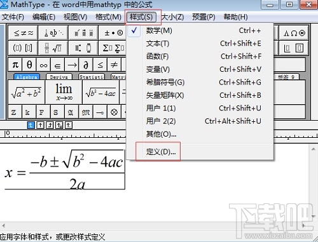Open the 其他(O)... style dialog
The height and width of the screenshot is (242, 318).
click(200, 134)
